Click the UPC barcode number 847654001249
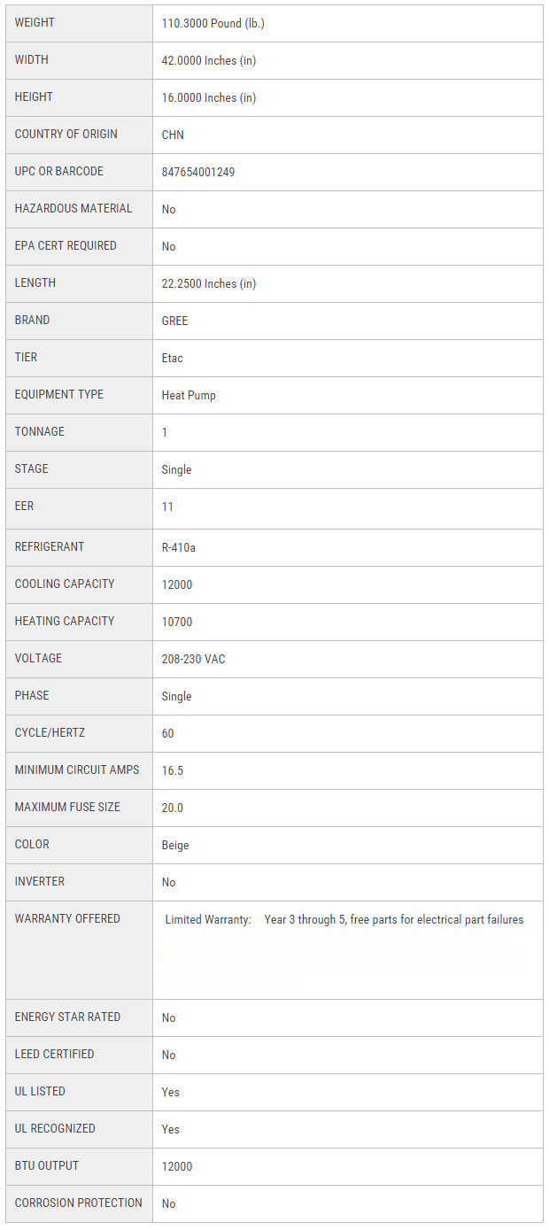Image resolution: width=549 pixels, height=1230 pixels. 198,172
